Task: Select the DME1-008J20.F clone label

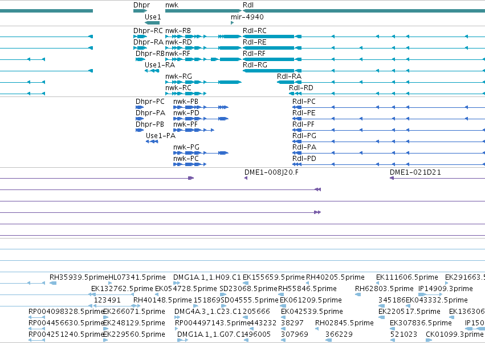Action: click(272, 172)
